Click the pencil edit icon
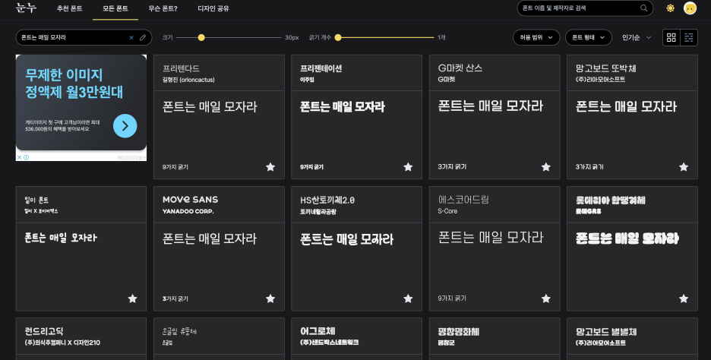 142,38
